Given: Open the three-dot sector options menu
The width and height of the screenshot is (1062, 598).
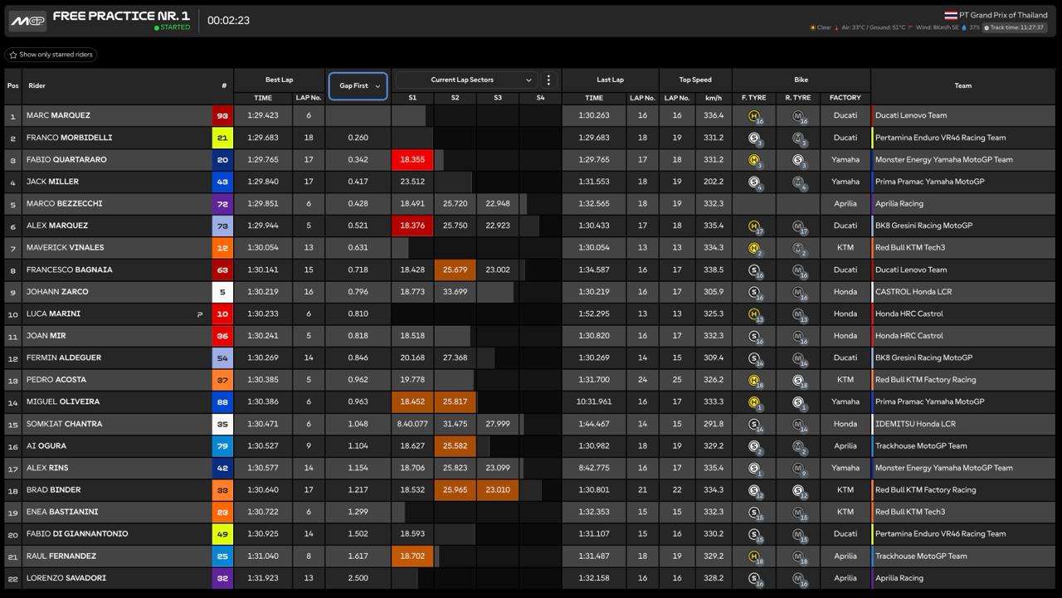Looking at the screenshot, I should (x=548, y=80).
